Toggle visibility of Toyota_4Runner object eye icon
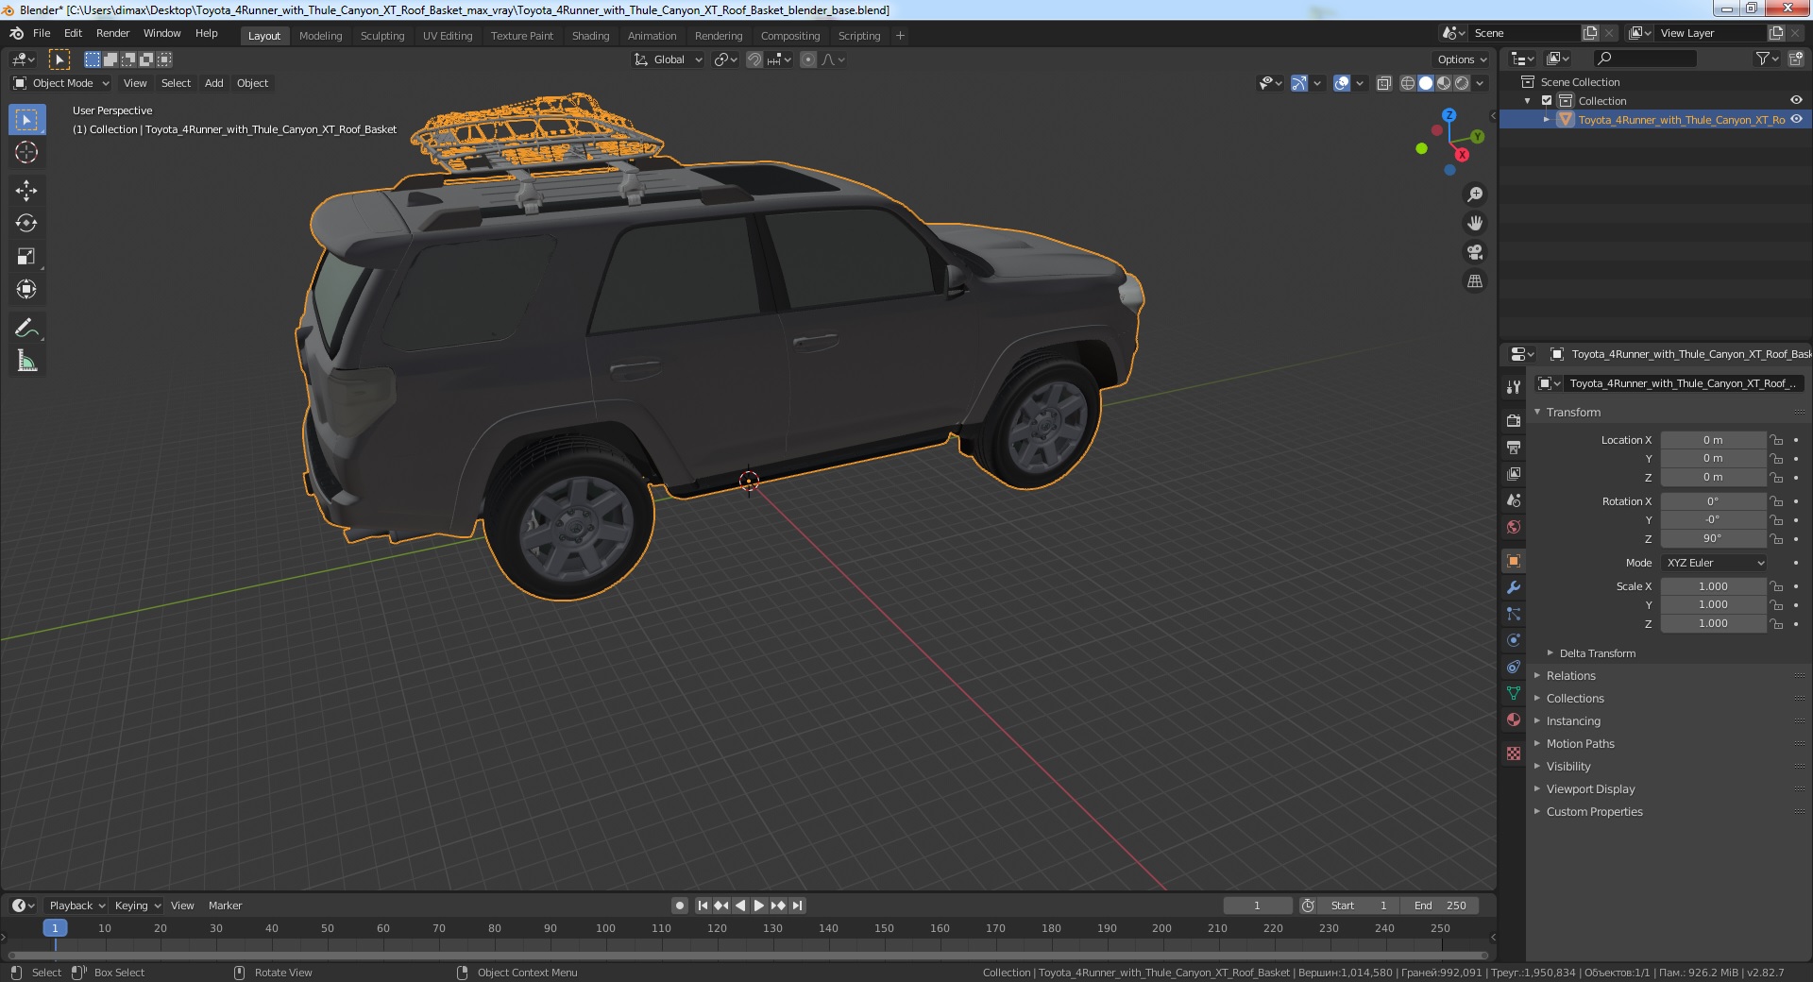This screenshot has height=982, width=1813. pos(1796,120)
